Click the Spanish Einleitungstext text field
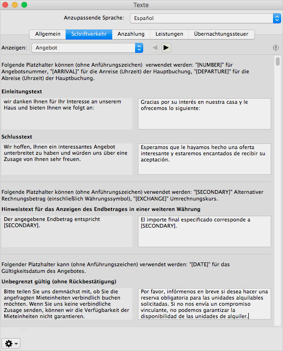Image resolution: width=283 pixels, height=351 pixels. 205,114
